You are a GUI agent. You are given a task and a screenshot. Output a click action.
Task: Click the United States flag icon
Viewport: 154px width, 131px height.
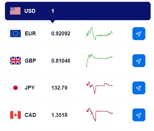pos(15,11)
